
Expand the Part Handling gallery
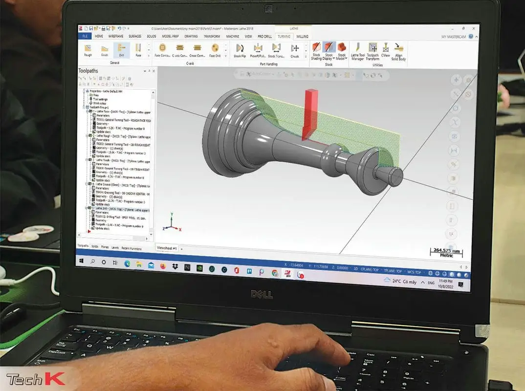[306, 57]
